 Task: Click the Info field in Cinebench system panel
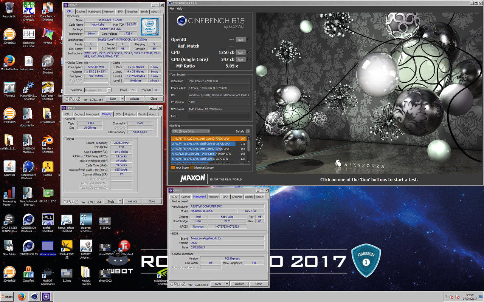pos(219,116)
